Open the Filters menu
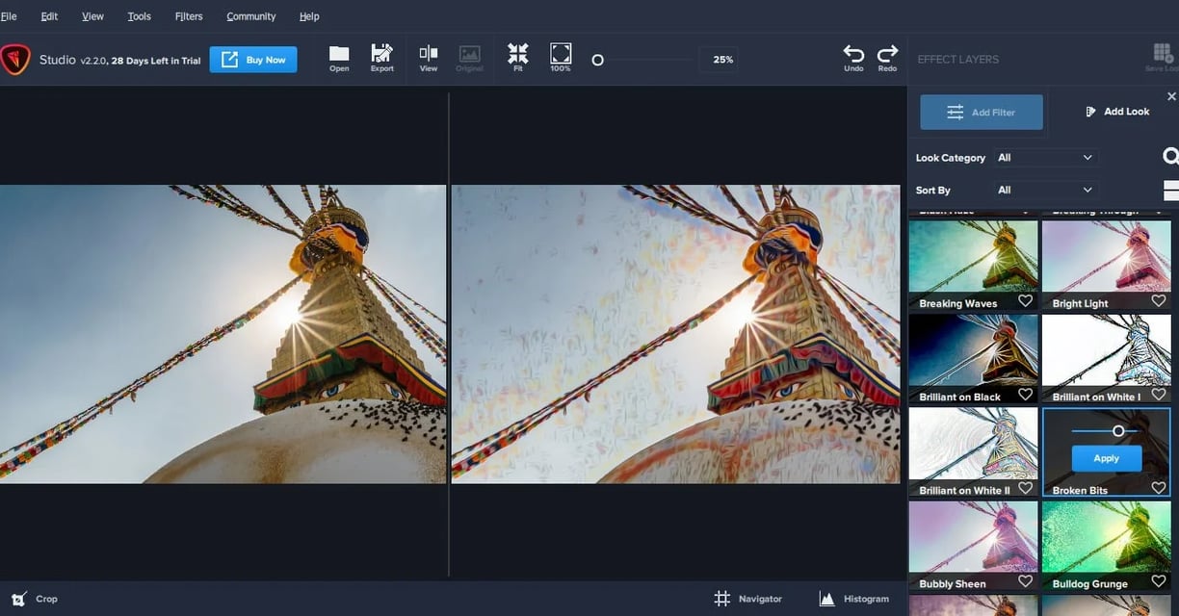The image size is (1179, 616). pos(189,16)
